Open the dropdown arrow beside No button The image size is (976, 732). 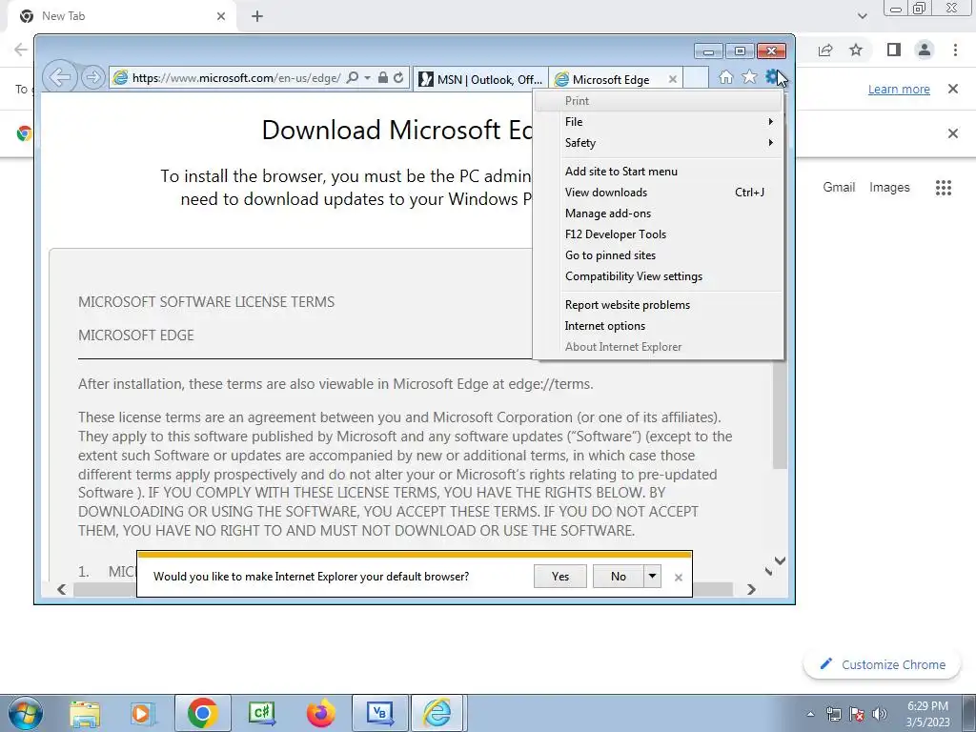coord(652,577)
